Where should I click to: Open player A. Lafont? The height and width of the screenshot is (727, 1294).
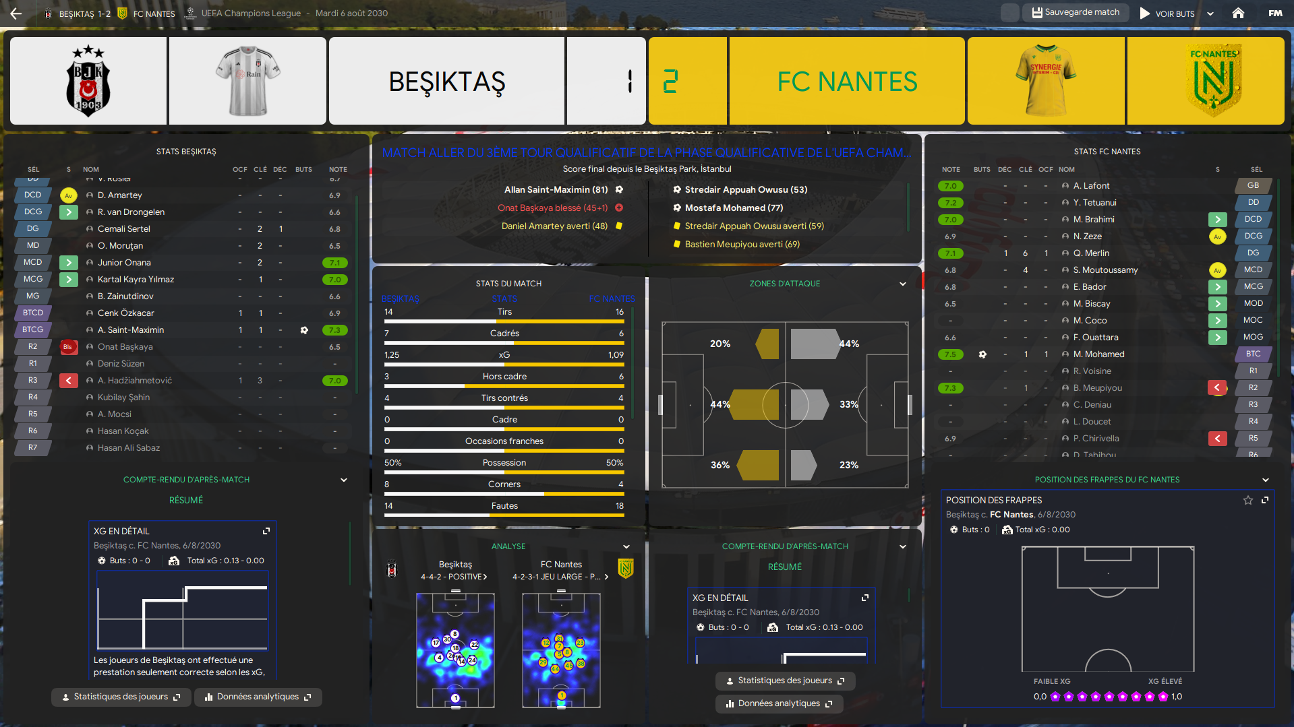1091,186
